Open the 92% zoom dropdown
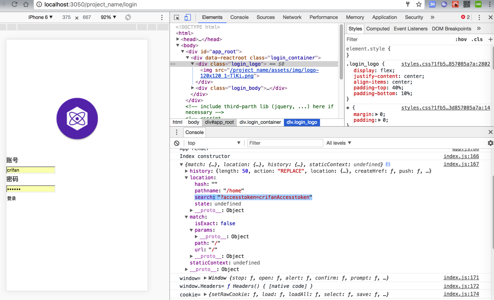The width and height of the screenshot is (494, 300). click(x=108, y=18)
